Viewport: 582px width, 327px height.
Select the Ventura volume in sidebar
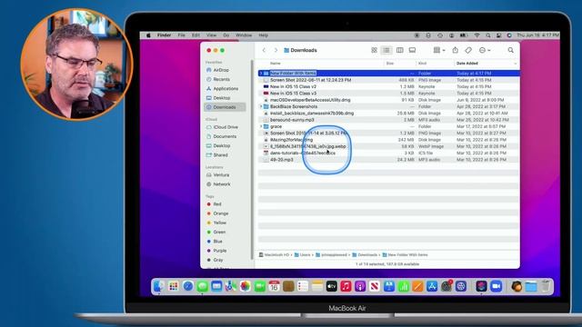point(221,175)
